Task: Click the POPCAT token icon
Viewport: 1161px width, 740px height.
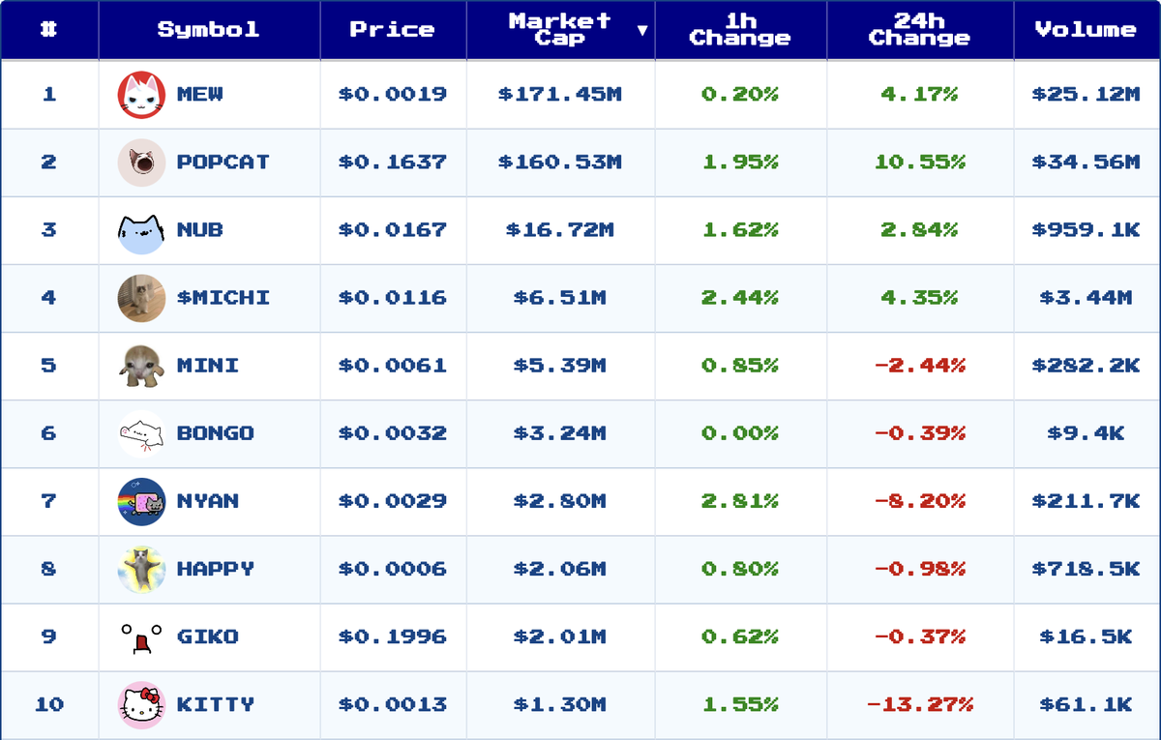Action: [x=141, y=163]
